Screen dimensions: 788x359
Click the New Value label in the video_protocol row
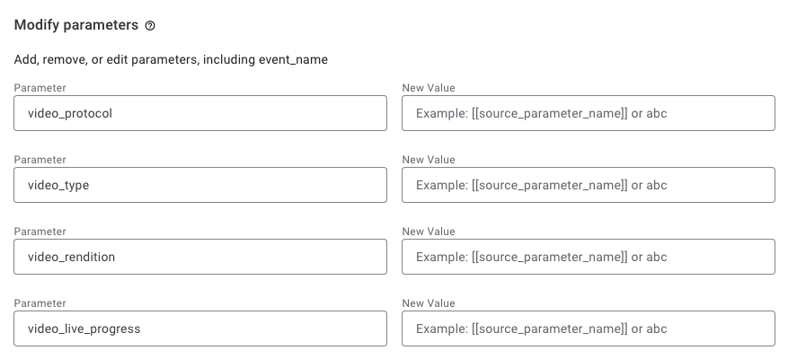pos(429,88)
